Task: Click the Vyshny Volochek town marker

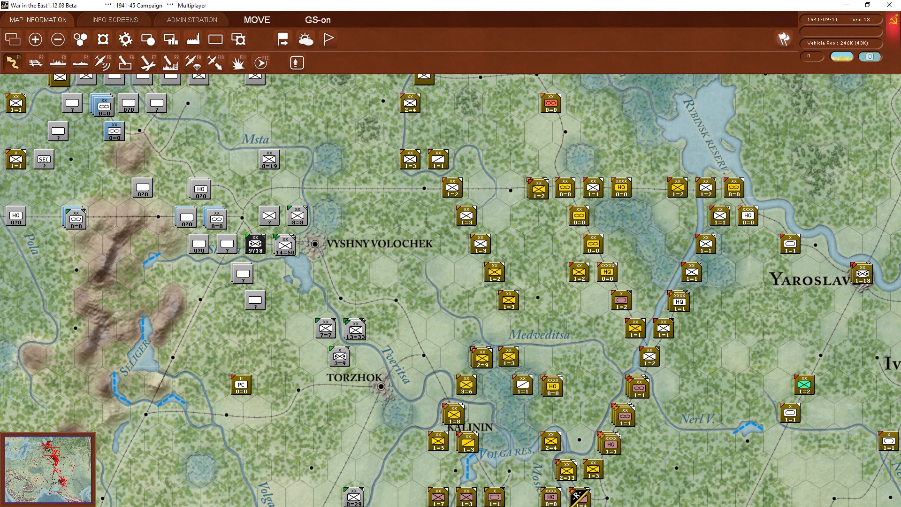Action: (315, 244)
